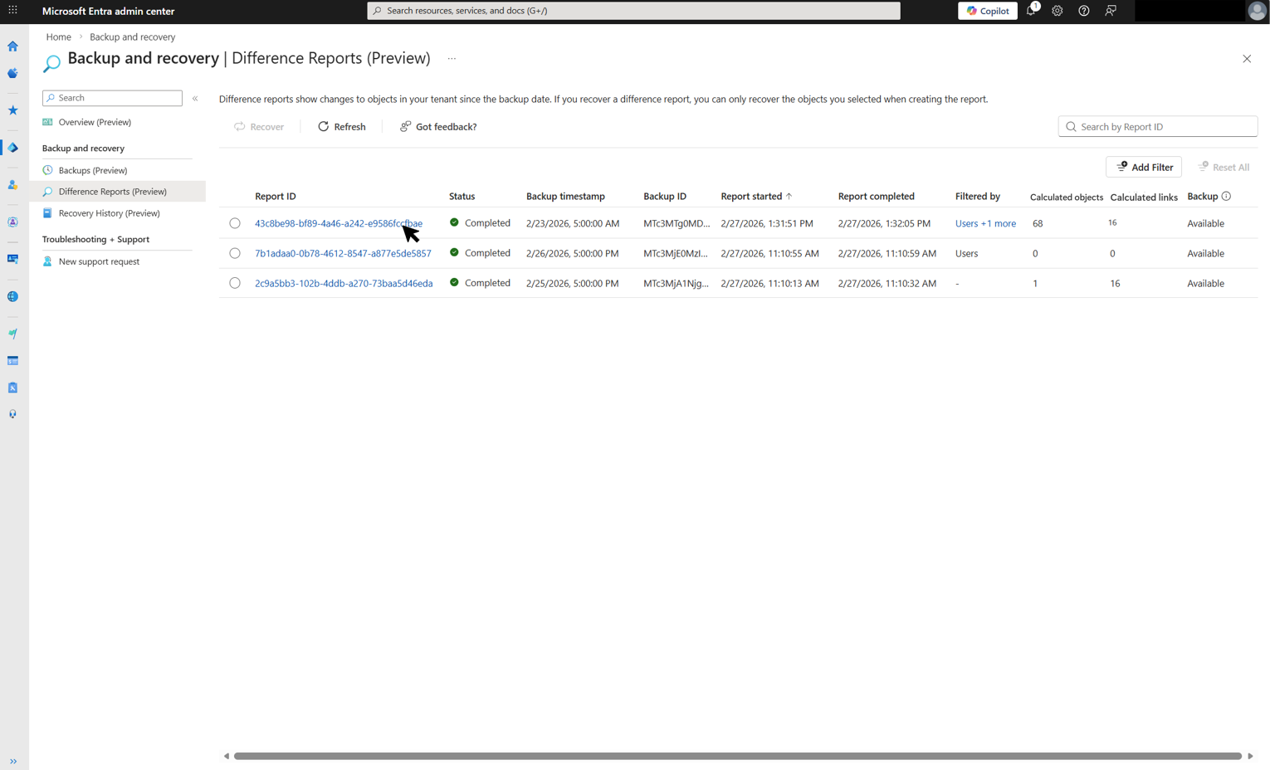Open the Users icon in the left sidebar

click(x=12, y=185)
